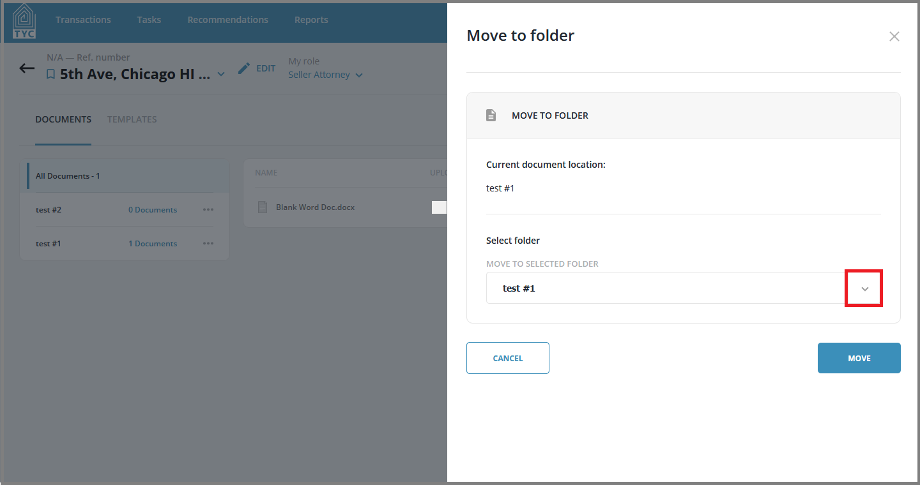The image size is (920, 485).
Task: Open three-dot menu for test #1 folder
Action: click(x=208, y=243)
